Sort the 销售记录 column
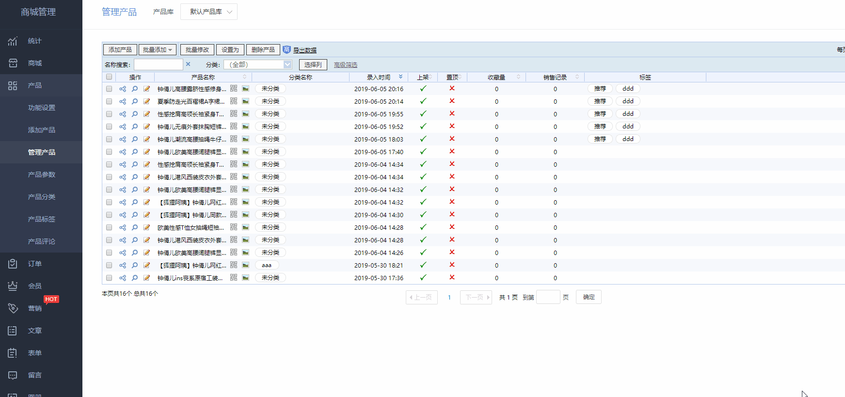Screen dimensions: 845x397 (577, 77)
